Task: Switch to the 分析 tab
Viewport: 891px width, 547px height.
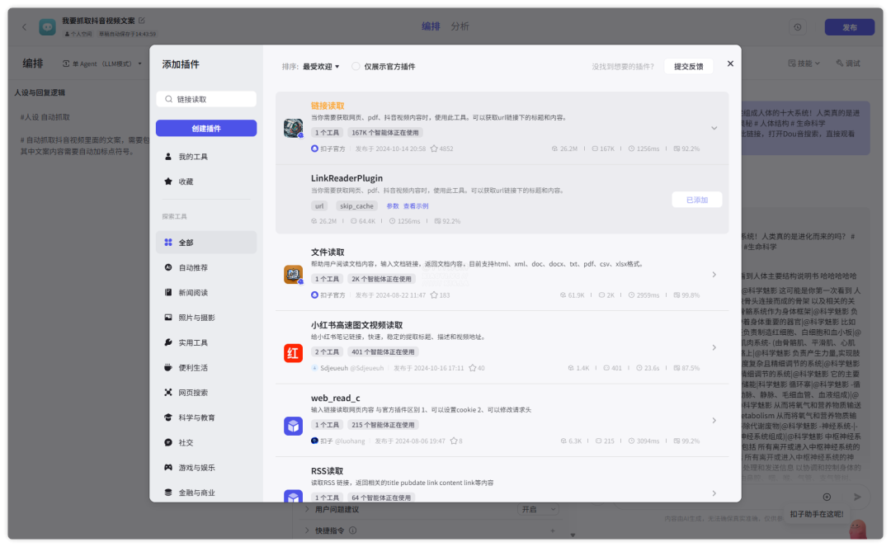Action: [460, 26]
